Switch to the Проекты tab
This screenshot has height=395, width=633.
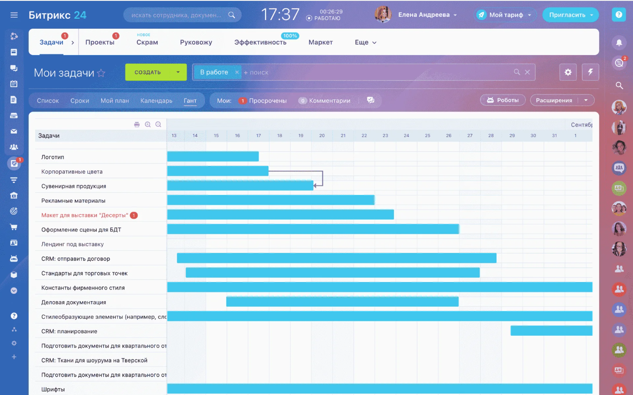(x=100, y=42)
